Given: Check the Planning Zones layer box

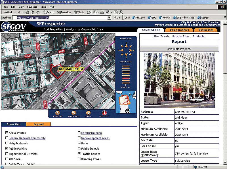Looking at the screenshot, I should (79, 159).
